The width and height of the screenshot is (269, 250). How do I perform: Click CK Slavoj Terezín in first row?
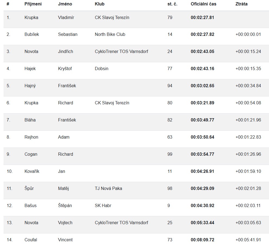pyautogui.click(x=112, y=17)
